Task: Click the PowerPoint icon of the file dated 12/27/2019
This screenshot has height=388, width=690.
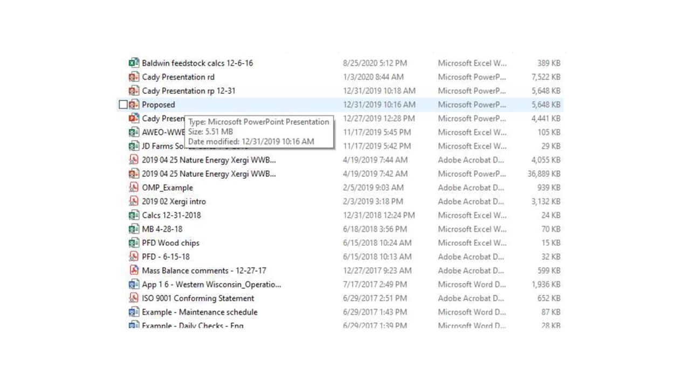Action: (x=134, y=119)
